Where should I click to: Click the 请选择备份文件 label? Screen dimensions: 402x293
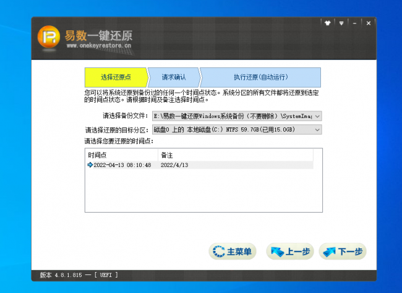[x=126, y=116]
